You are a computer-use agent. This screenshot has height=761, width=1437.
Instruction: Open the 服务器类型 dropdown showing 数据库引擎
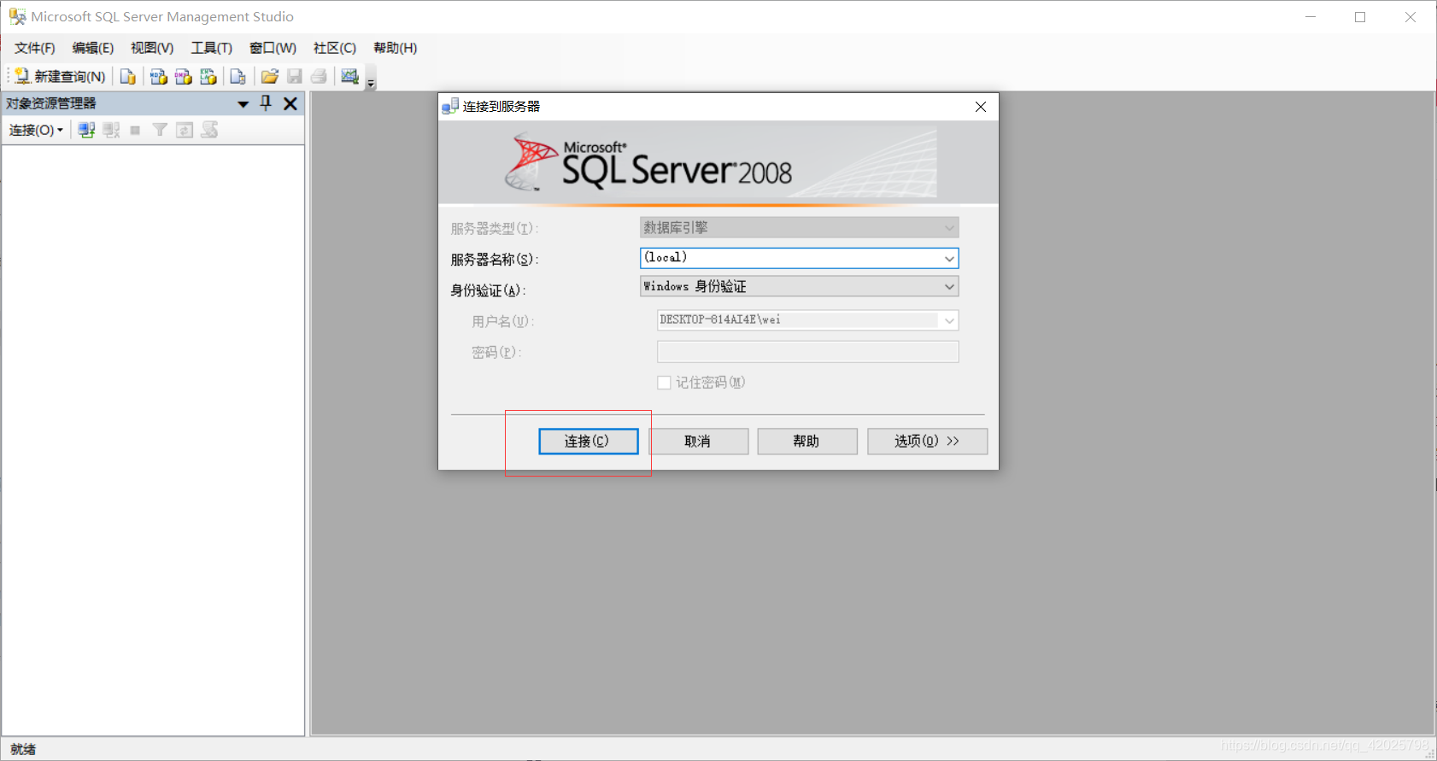click(x=799, y=228)
